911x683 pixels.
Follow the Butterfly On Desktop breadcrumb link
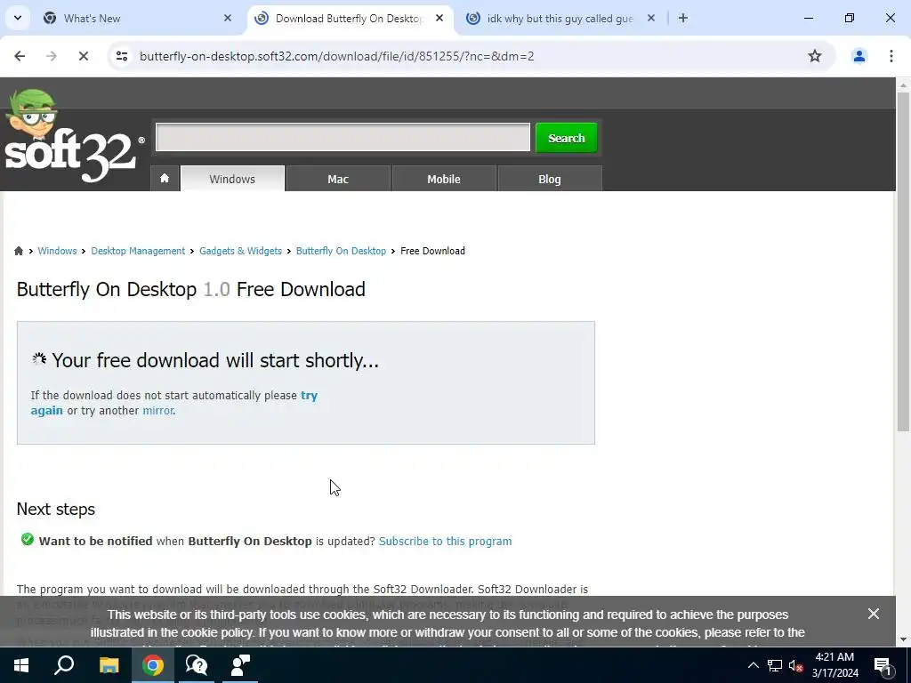click(x=341, y=251)
